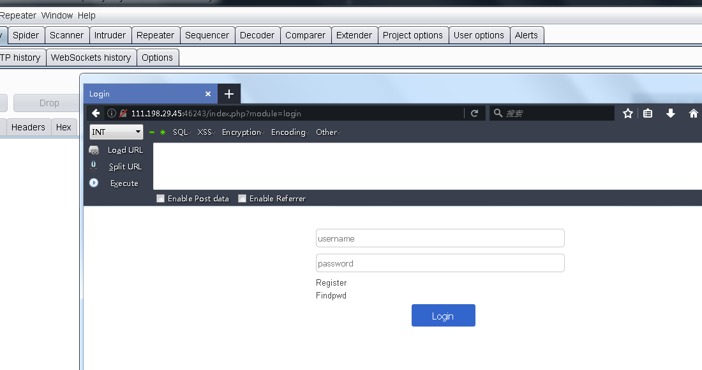
Task: Open the bookmarks list icon
Action: (648, 113)
